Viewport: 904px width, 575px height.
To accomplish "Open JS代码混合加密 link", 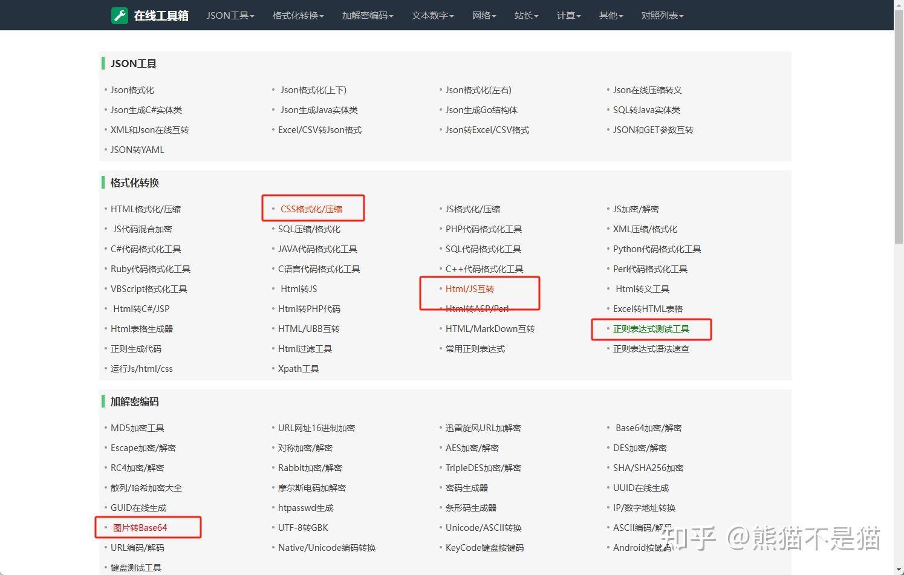I will click(x=143, y=229).
